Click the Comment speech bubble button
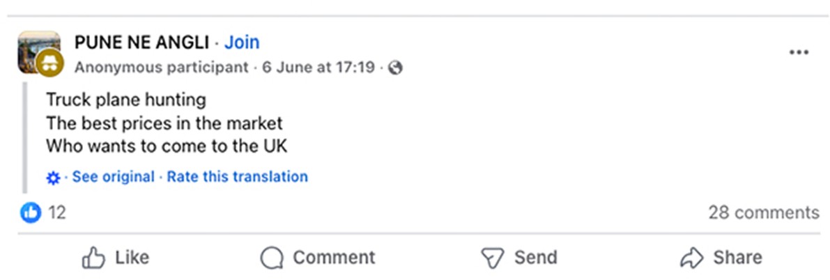The width and height of the screenshot is (830, 280). pos(318,258)
